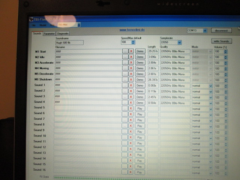
Task: Browse for Sound 10 file with ... button
Action: (x=124, y=137)
